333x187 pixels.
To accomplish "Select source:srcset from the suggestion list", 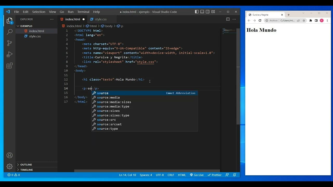I will point(109,124).
